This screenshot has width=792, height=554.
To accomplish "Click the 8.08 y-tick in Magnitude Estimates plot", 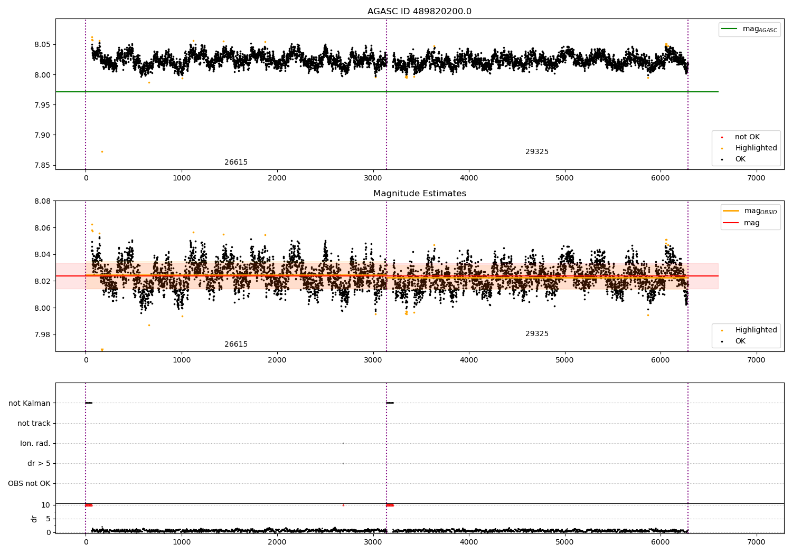I will tap(43, 201).
